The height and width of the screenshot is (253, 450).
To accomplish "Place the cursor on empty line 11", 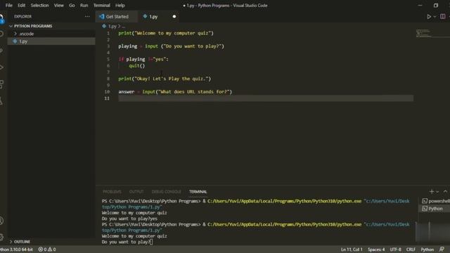I will click(266, 98).
